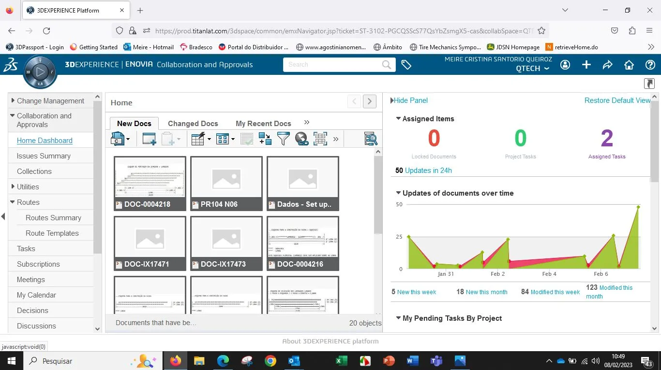661x370 pixels.
Task: Open the 3DEXPERIENCE compass
Action: pos(40,72)
